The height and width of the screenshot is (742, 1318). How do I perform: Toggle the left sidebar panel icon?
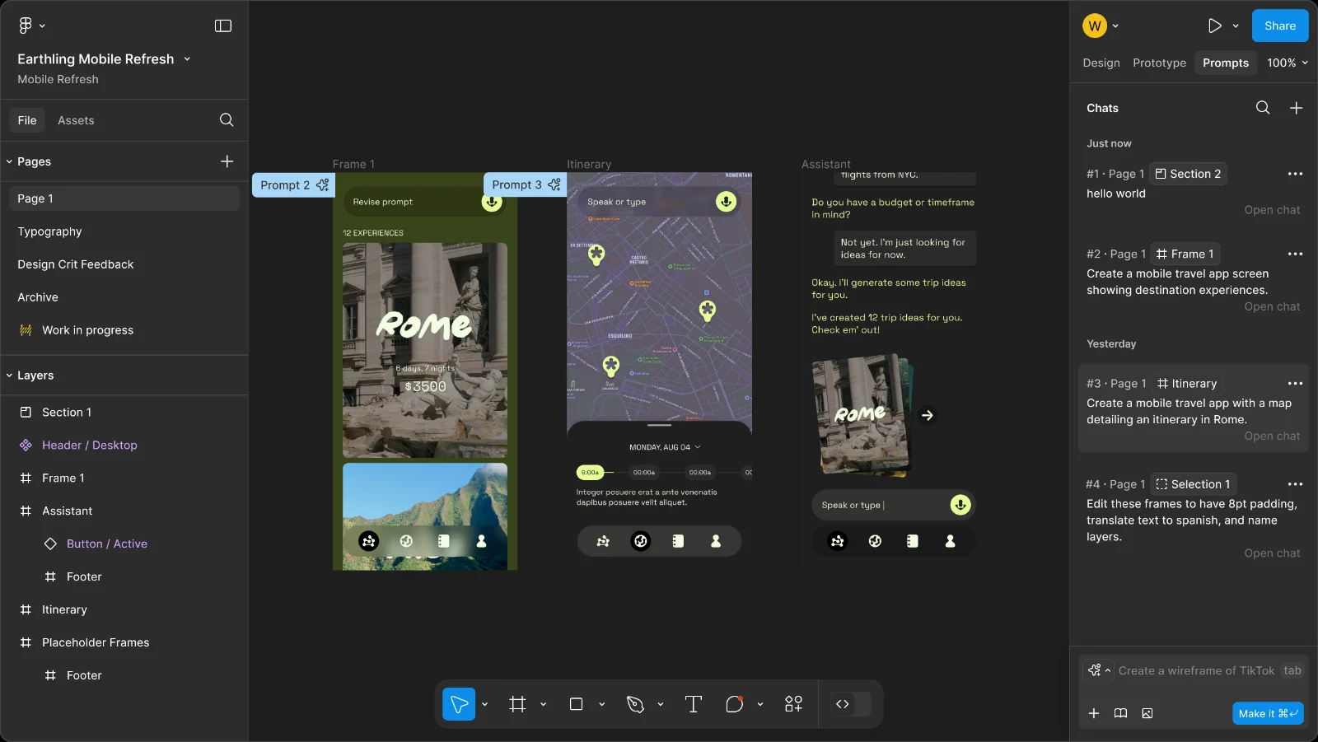223,26
